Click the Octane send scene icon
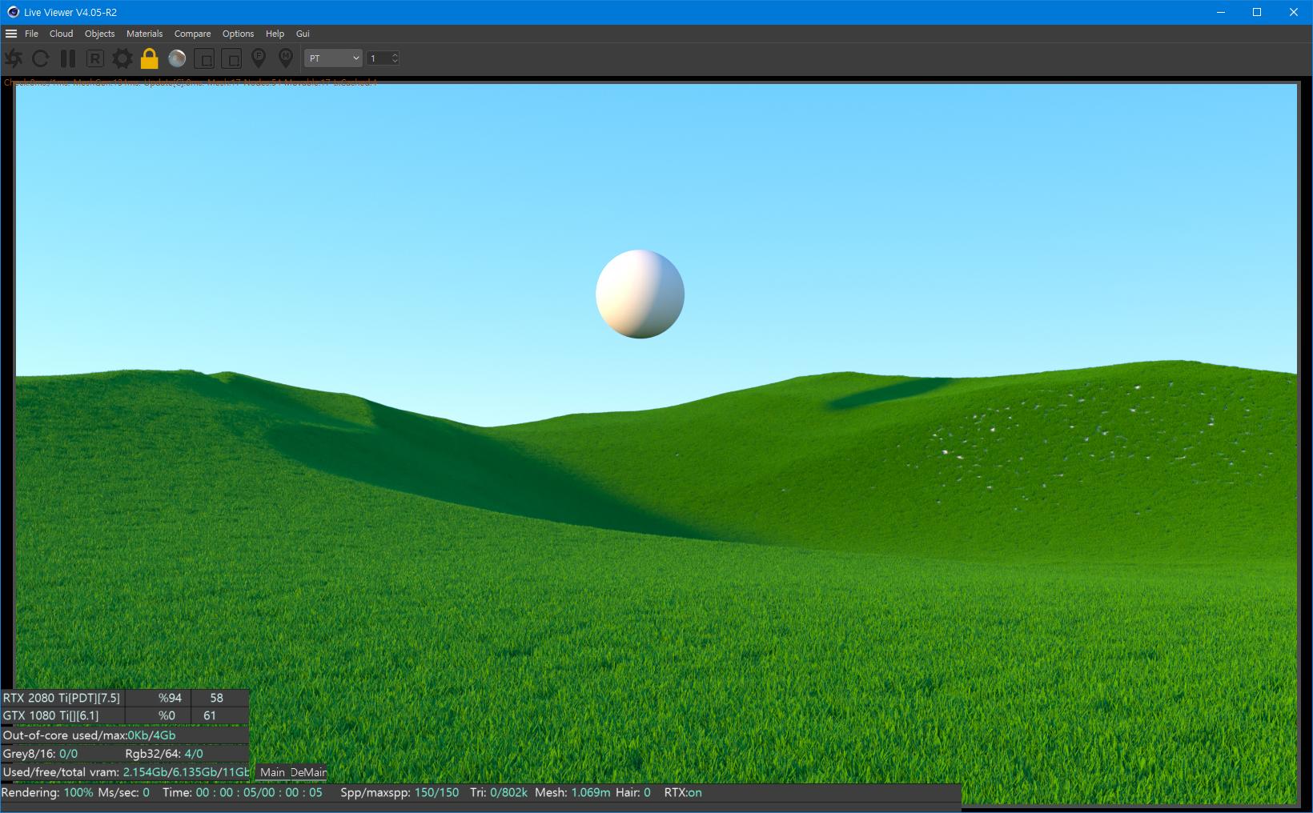The width and height of the screenshot is (1313, 813). point(14,58)
